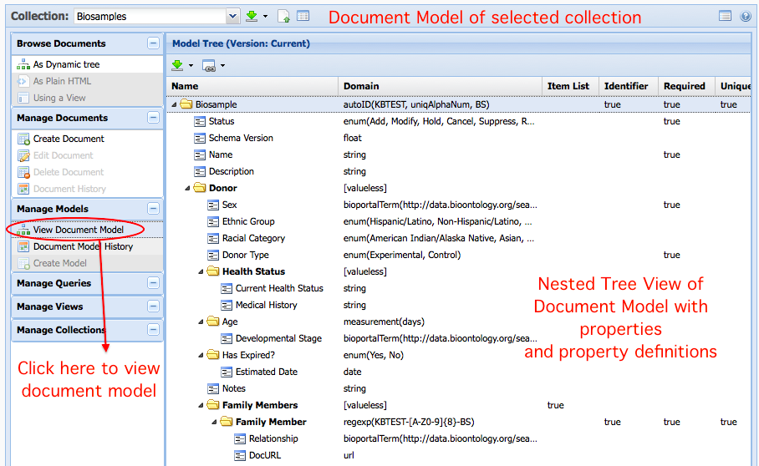This screenshot has width=759, height=466.
Task: Click the Ethnic Group property icon
Action: [213, 222]
